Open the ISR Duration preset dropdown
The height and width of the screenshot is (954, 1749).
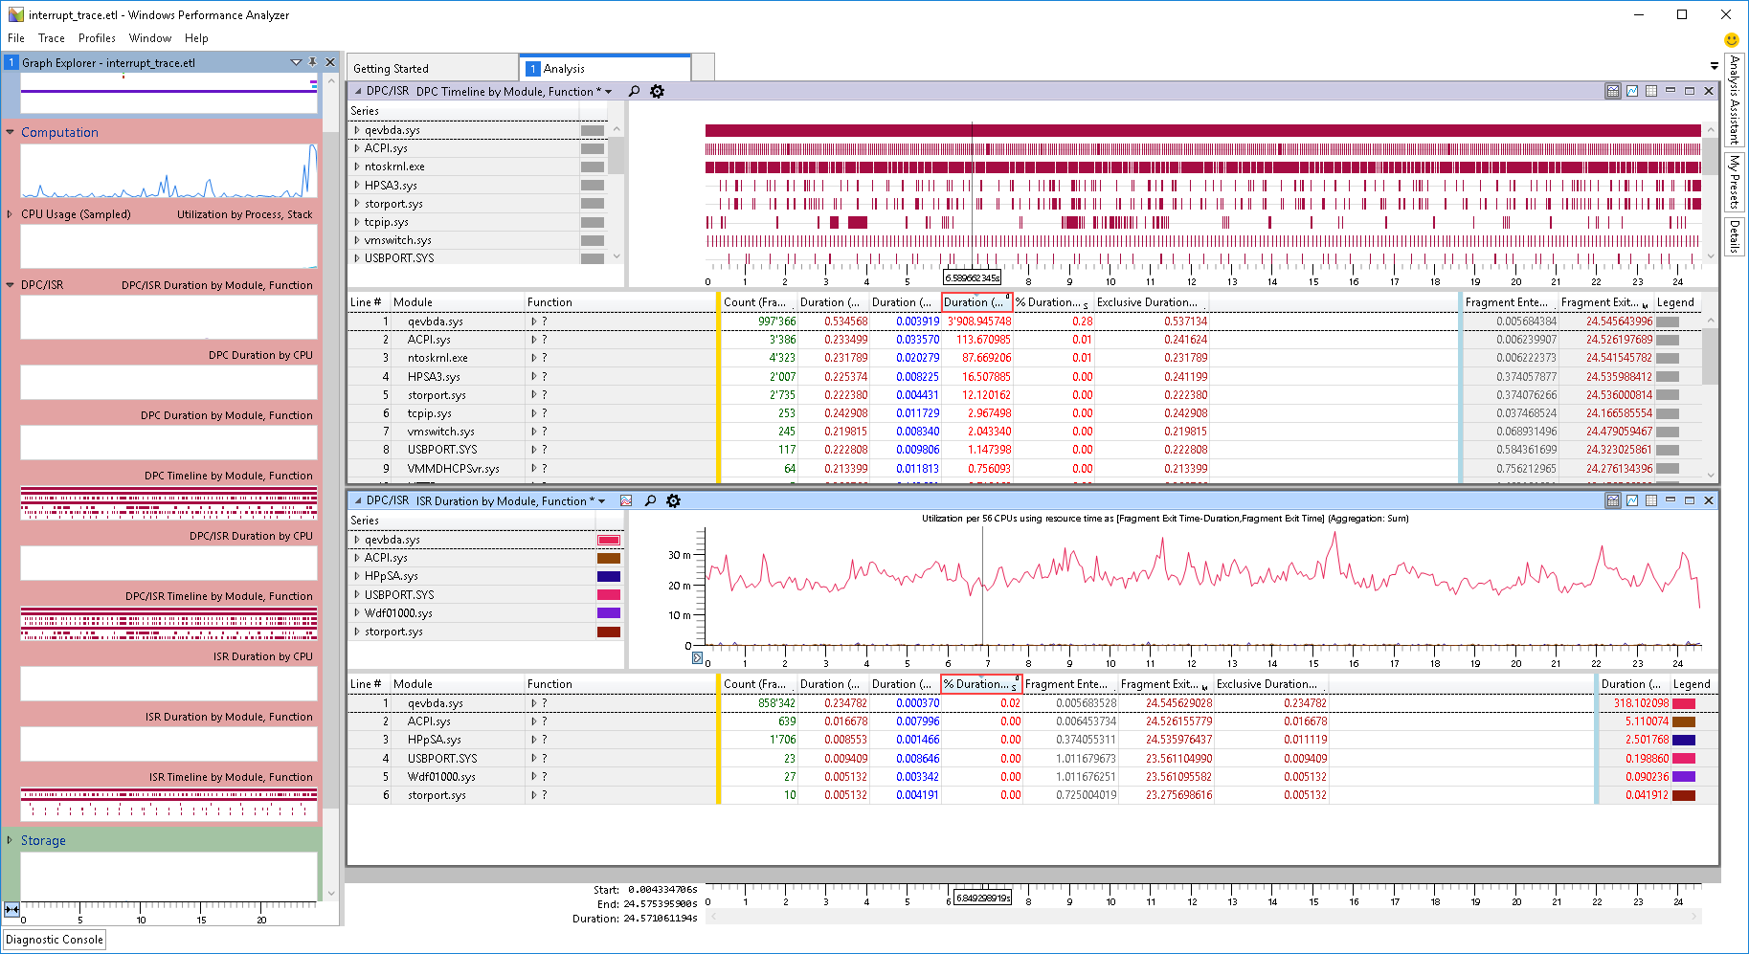(x=602, y=501)
